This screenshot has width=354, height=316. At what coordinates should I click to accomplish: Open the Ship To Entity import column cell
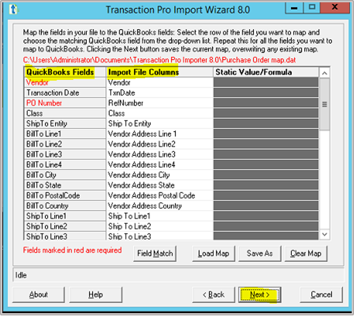coord(160,124)
